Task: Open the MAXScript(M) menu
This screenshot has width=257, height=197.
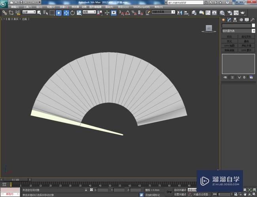Action: [x=142, y=7]
